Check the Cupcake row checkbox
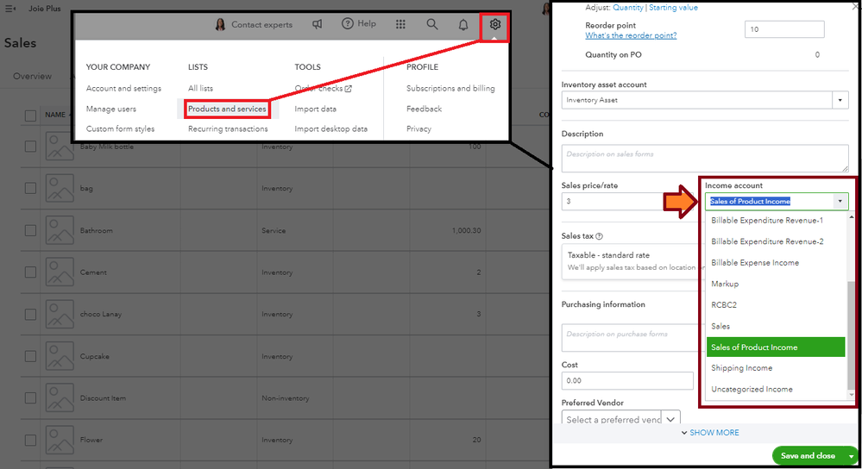 [x=30, y=356]
